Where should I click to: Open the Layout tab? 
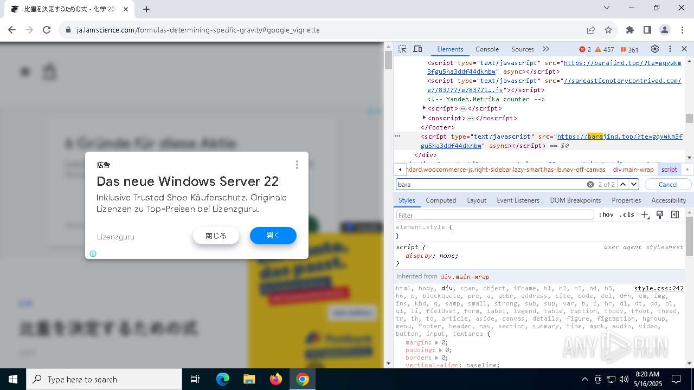pyautogui.click(x=477, y=200)
